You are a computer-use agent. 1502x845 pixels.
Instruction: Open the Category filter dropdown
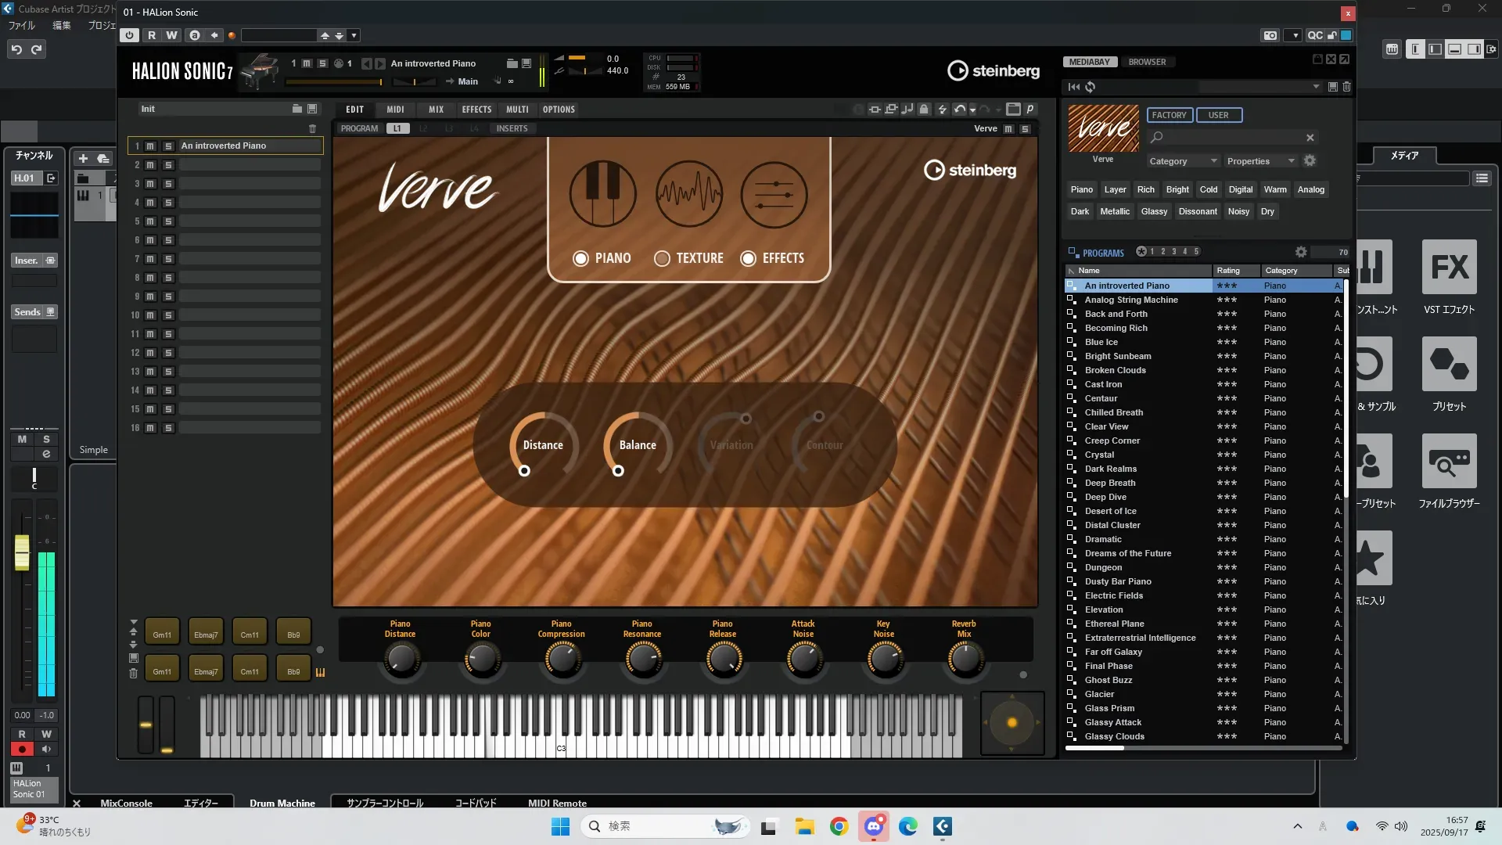pyautogui.click(x=1183, y=161)
